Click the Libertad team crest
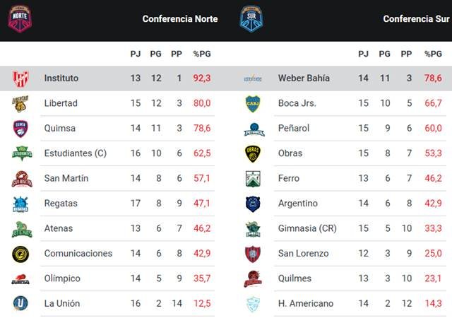Screen dimensions: 452x323 (20, 103)
